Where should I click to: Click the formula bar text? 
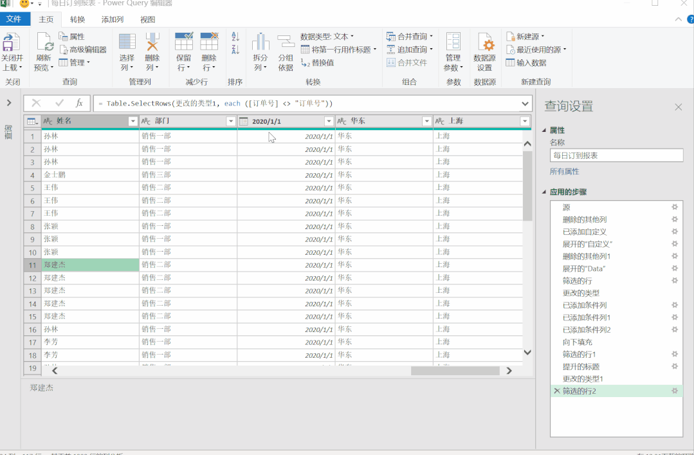tap(215, 104)
